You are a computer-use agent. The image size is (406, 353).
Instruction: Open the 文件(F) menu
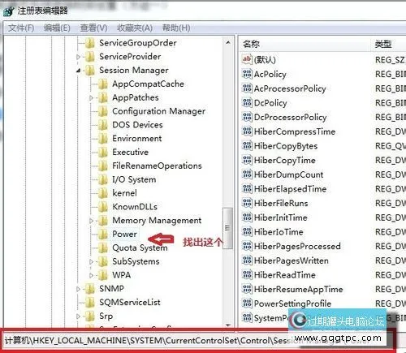21,28
